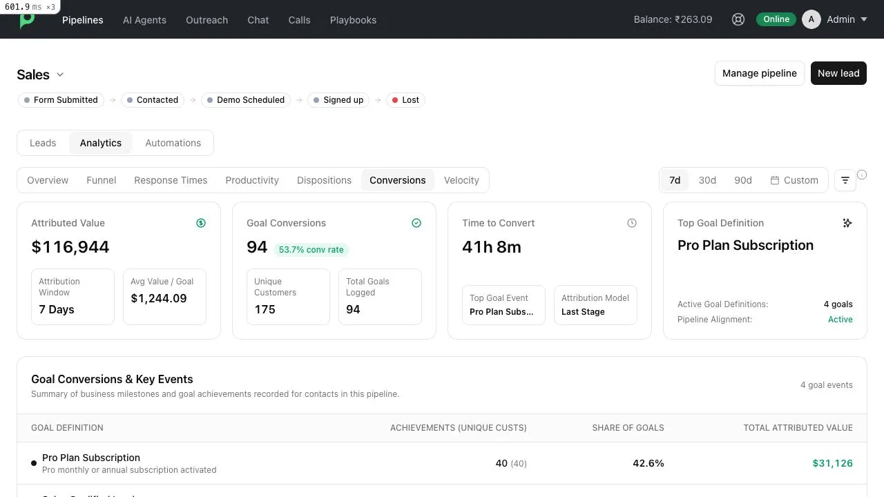Open Outreach from the top menu
Viewport: 884px width, 497px height.
(x=207, y=20)
